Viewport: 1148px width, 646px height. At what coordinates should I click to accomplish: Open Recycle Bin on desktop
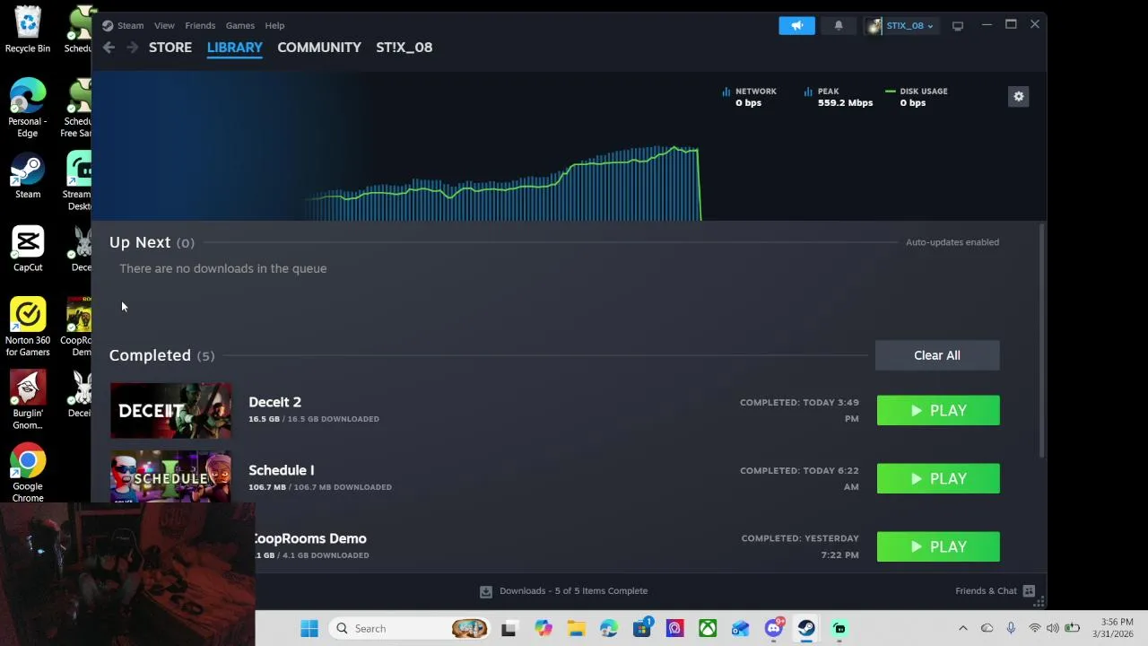coord(28,31)
